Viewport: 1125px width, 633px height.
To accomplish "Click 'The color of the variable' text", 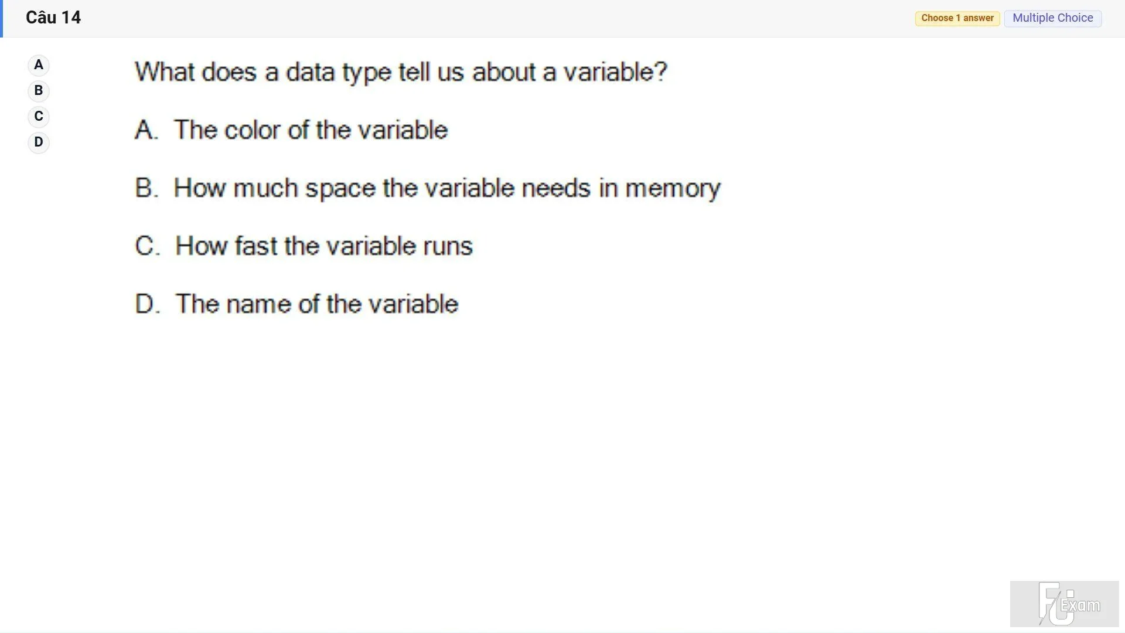I will coord(311,130).
